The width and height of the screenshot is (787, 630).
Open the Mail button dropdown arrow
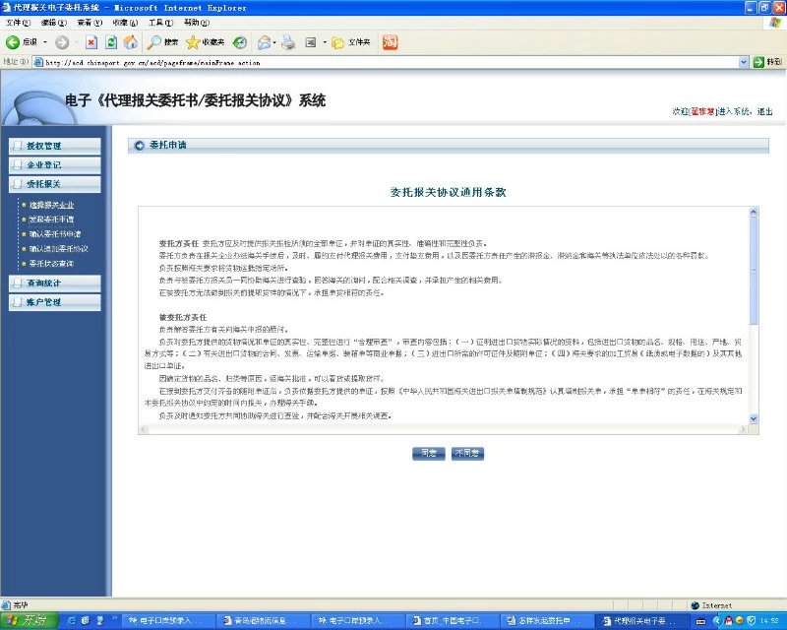click(x=274, y=42)
